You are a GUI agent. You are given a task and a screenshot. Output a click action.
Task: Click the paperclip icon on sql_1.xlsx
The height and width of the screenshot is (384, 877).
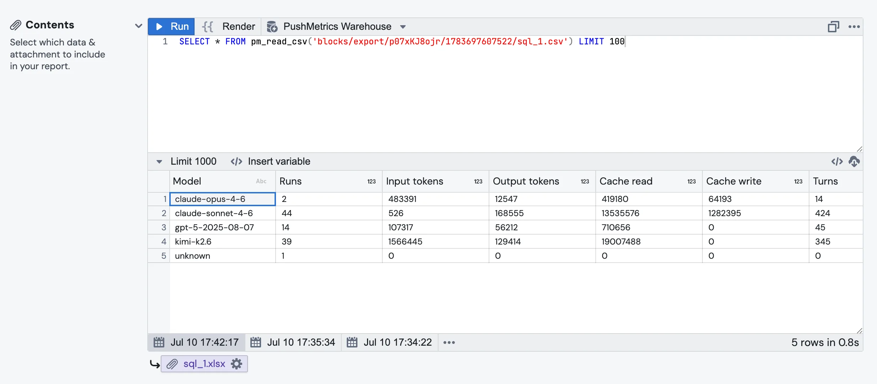(x=172, y=364)
